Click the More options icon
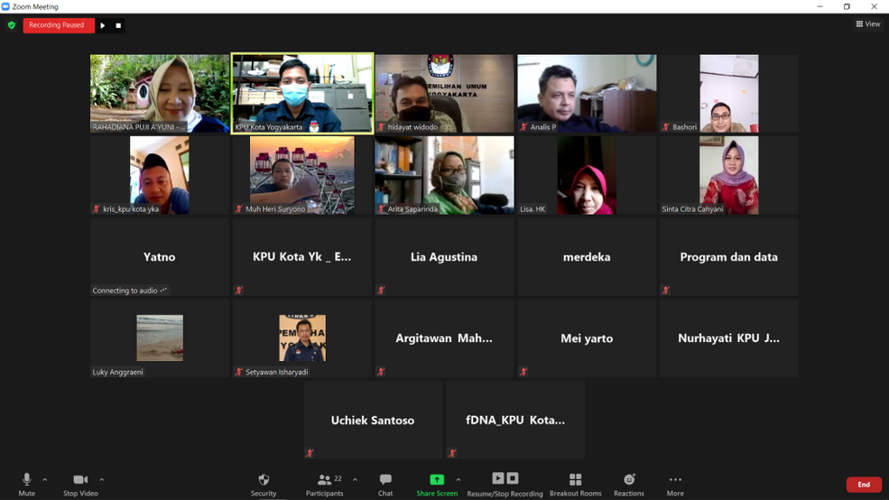This screenshot has width=889, height=500. [675, 480]
